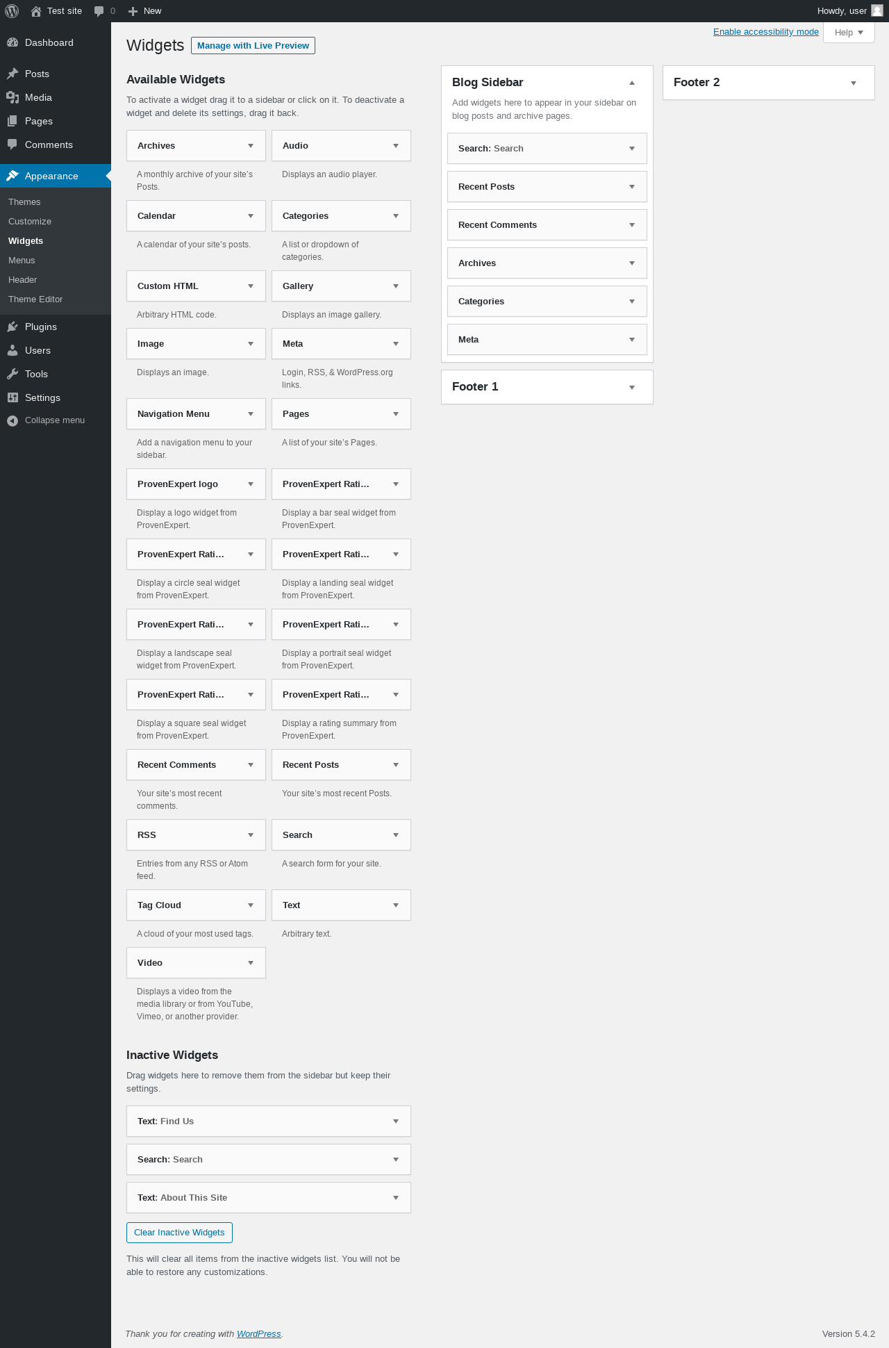Expand the available Custom HTML widget arrow
The height and width of the screenshot is (1348, 889).
(251, 286)
